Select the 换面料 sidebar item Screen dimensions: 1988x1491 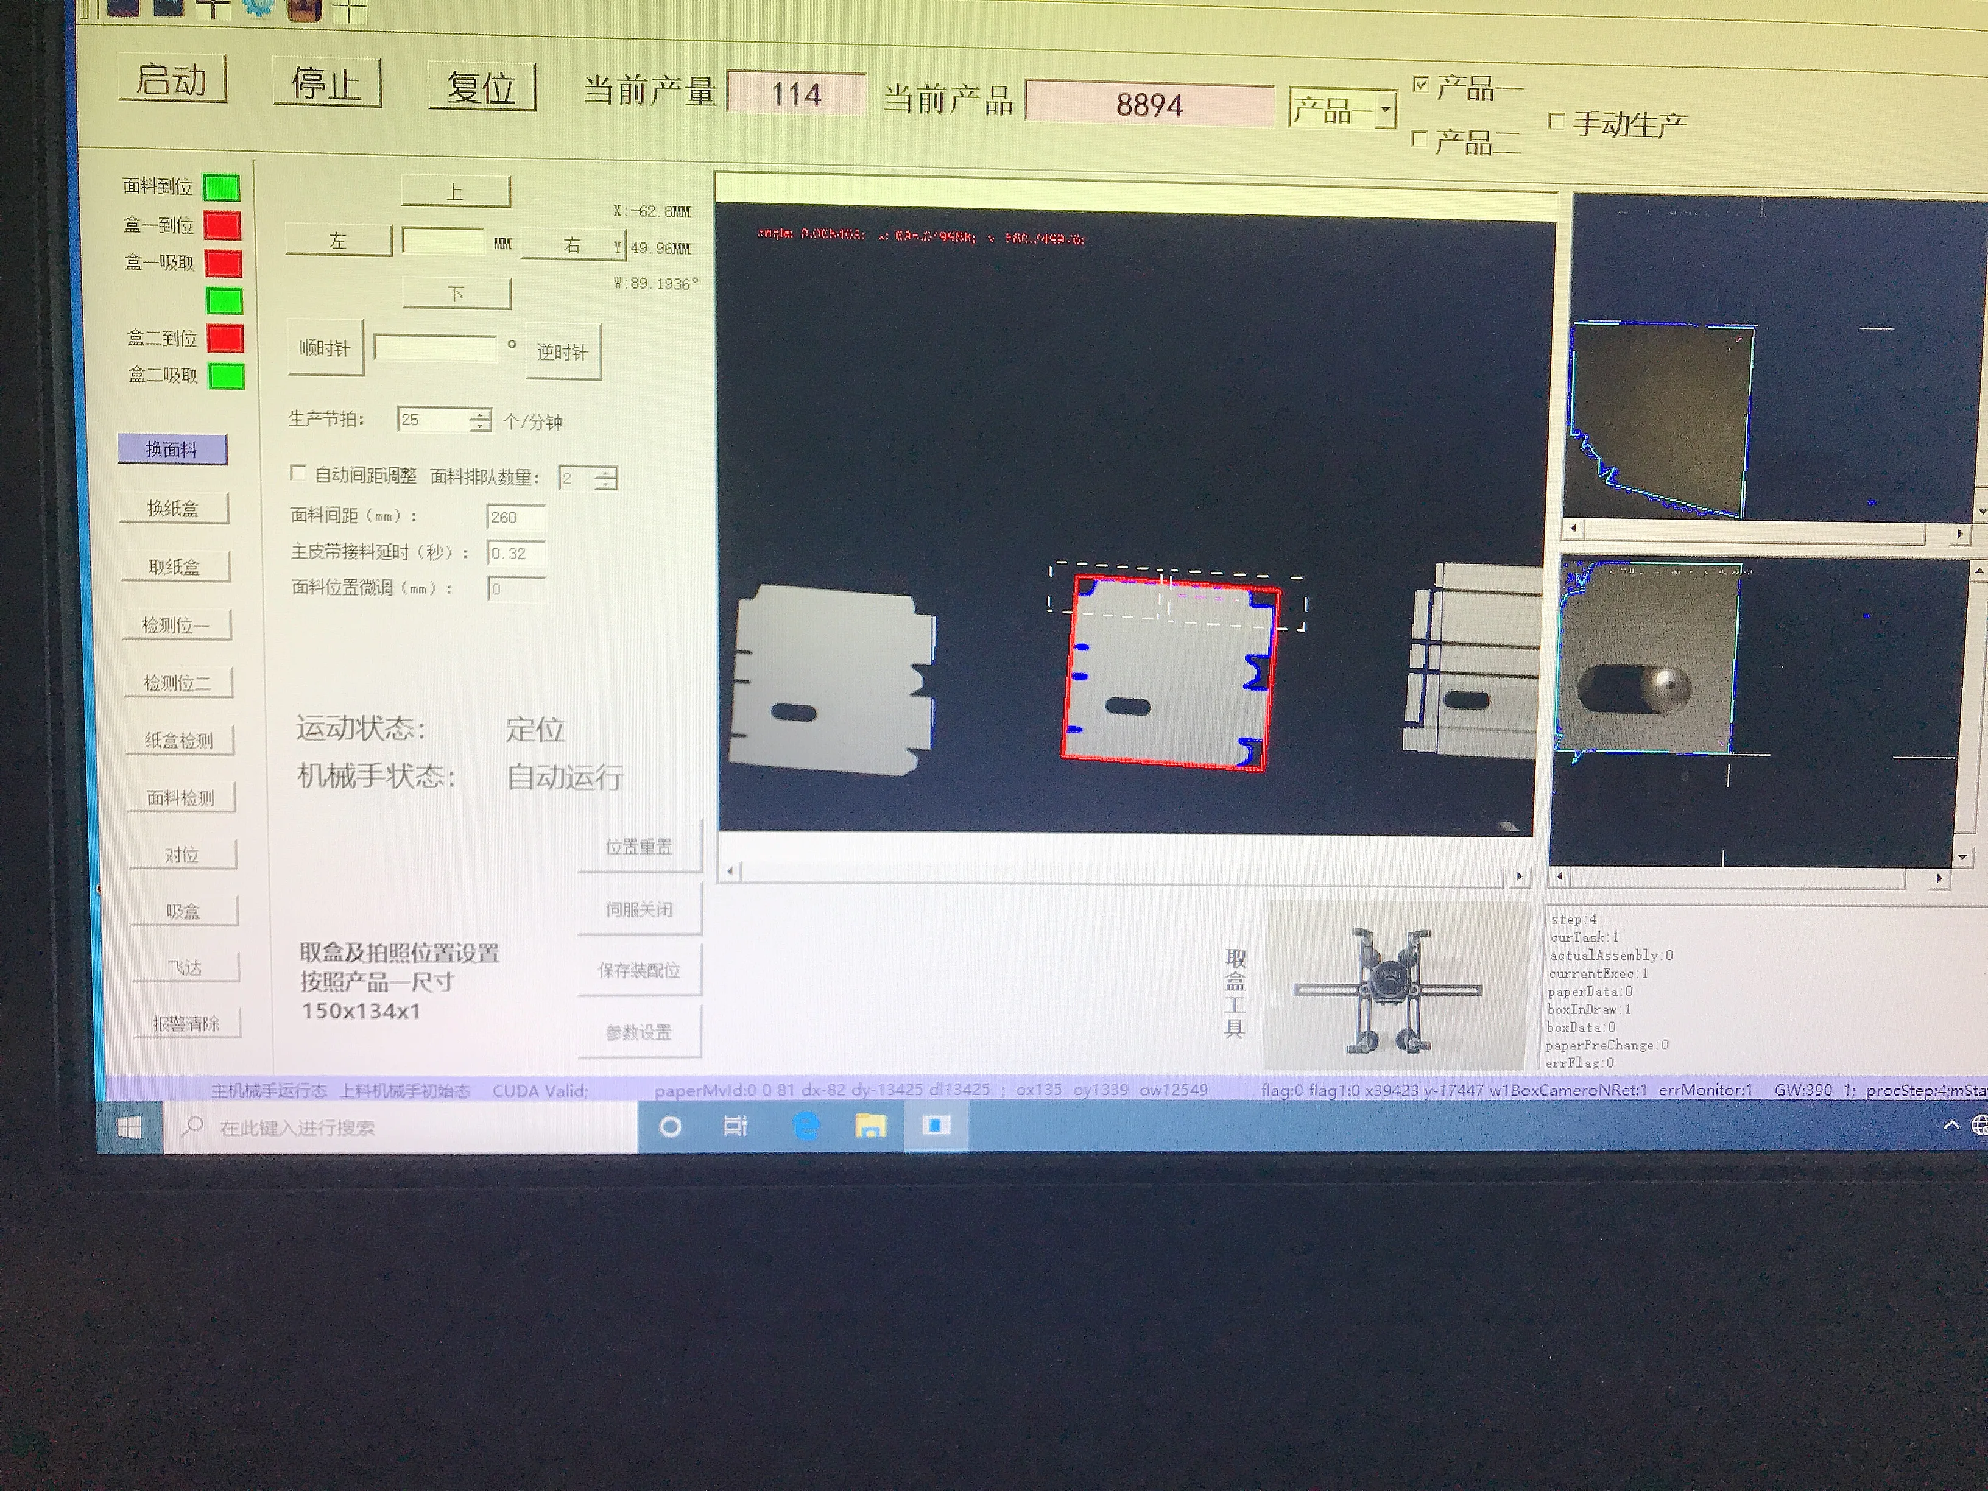(x=172, y=449)
